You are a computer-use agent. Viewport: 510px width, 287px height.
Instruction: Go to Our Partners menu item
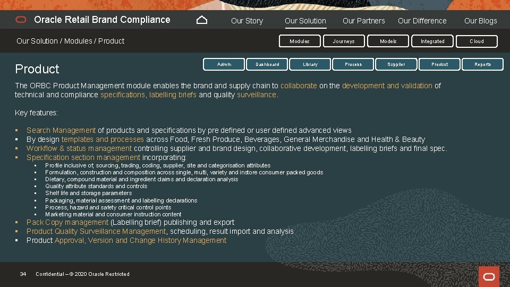click(x=363, y=21)
